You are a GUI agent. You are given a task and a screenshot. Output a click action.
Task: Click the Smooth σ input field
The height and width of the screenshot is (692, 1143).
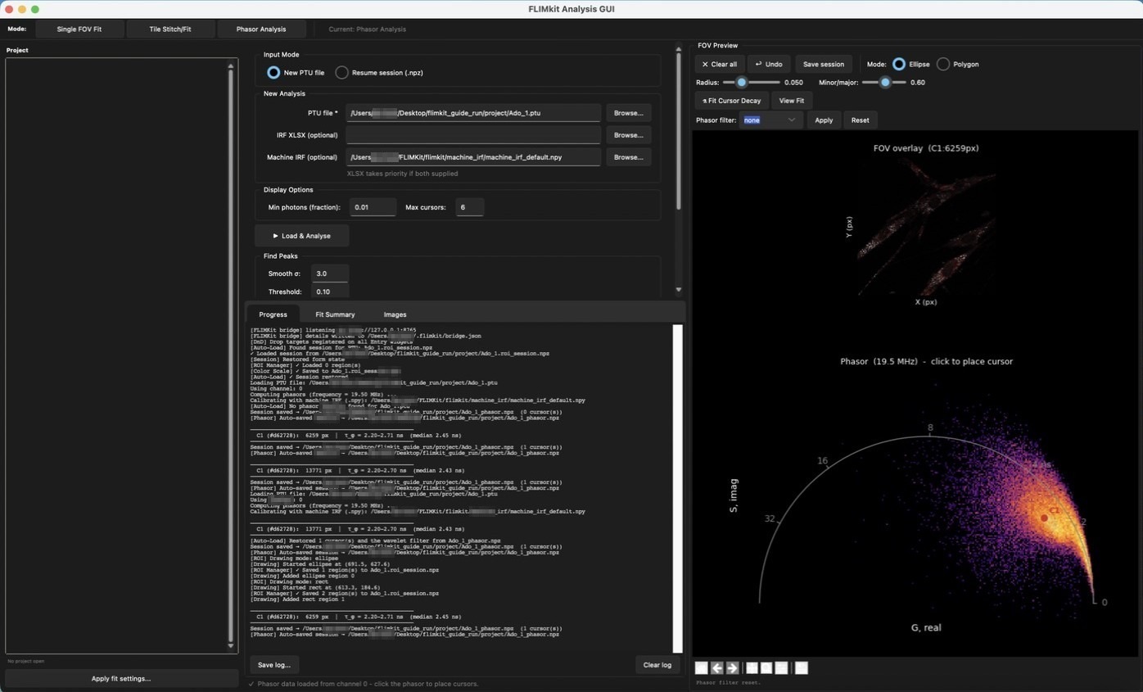(x=330, y=274)
